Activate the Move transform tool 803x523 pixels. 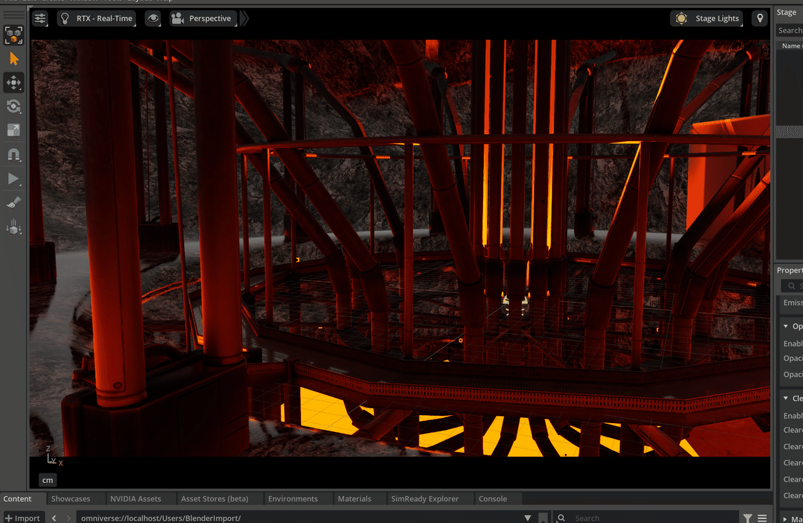point(13,82)
